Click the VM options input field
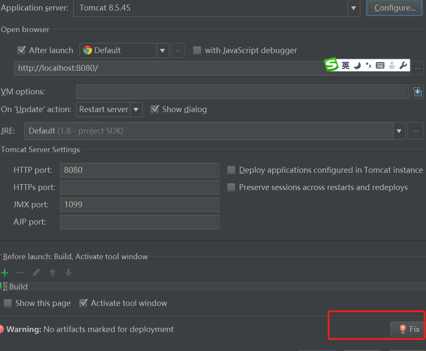 point(242,92)
